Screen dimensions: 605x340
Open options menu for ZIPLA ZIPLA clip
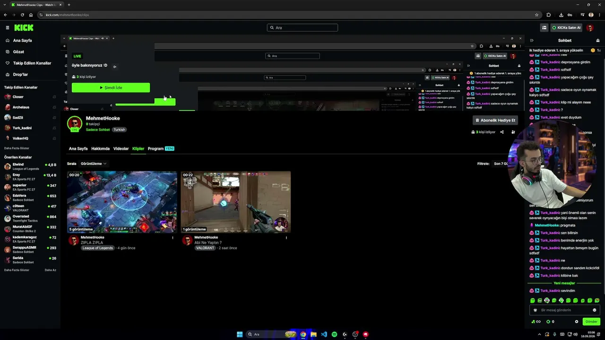coord(173,238)
